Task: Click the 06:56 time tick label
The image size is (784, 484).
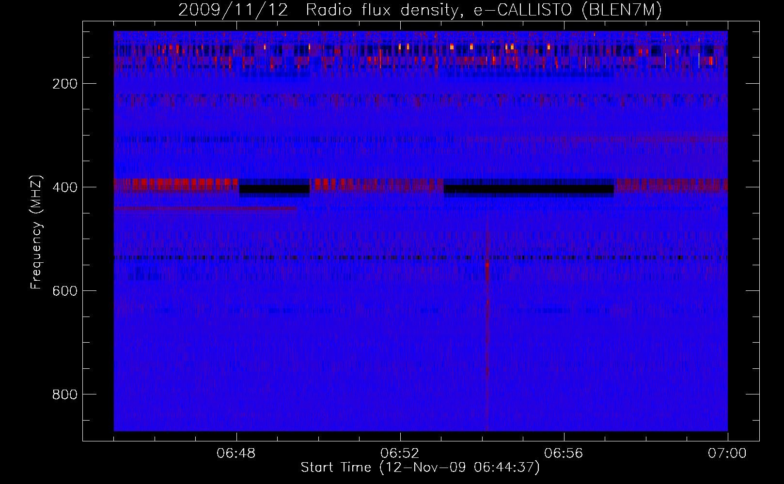Action: [x=564, y=454]
